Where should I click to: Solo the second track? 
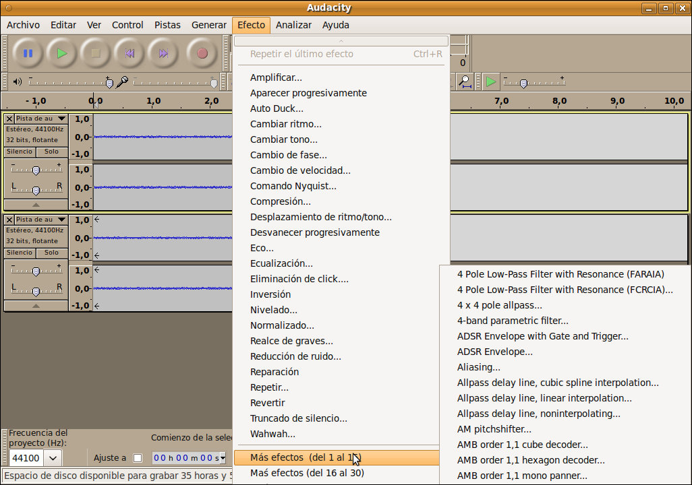click(51, 253)
